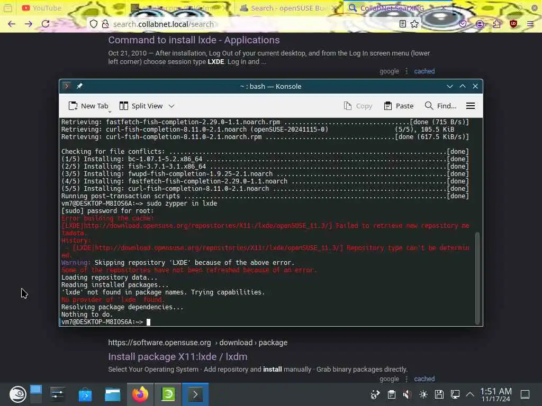Open the Firefox application menu
This screenshot has width=542, height=406.
point(530,24)
